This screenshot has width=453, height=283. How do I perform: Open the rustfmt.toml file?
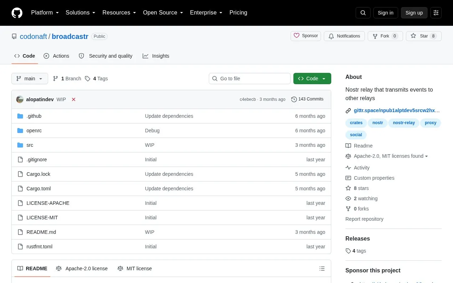39,247
